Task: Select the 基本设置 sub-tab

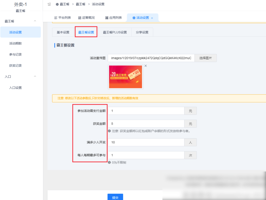Action: coord(63,32)
